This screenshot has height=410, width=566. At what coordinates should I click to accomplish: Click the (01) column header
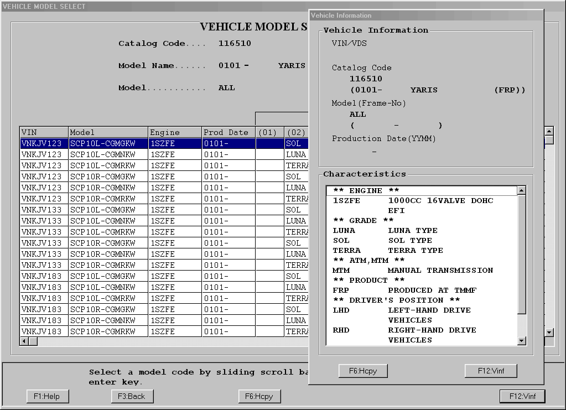pyautogui.click(x=269, y=132)
